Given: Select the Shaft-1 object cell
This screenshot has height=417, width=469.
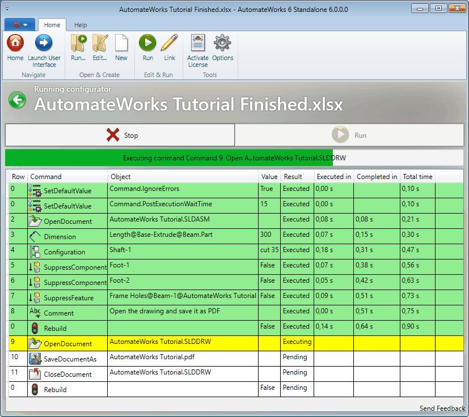Looking at the screenshot, I should tap(183, 252).
